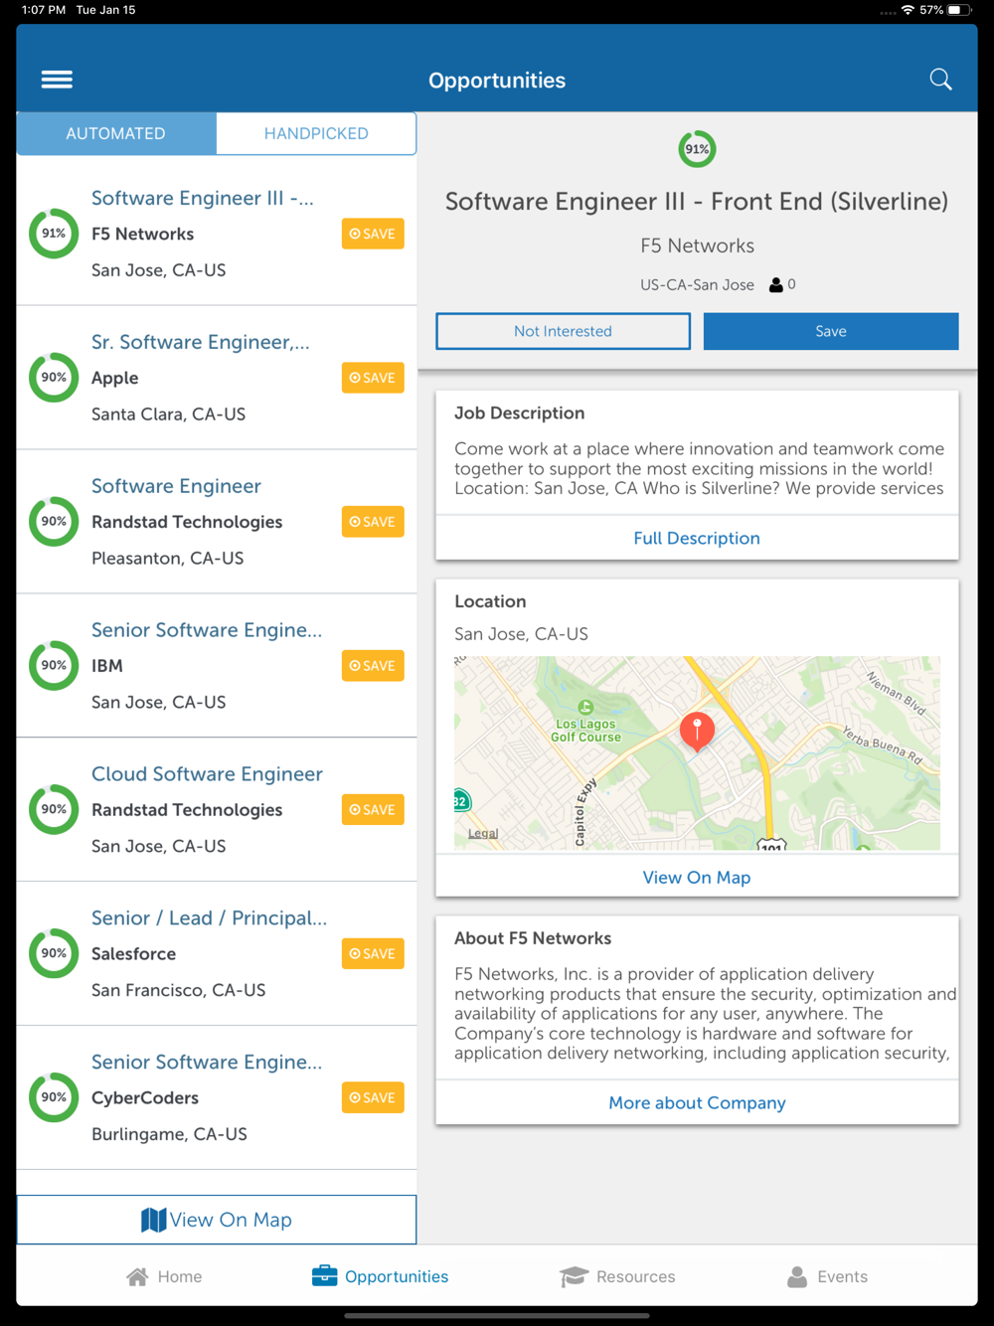994x1326 pixels.
Task: Click the 90% circle for Randstad Pleasanton job
Action: coord(54,522)
